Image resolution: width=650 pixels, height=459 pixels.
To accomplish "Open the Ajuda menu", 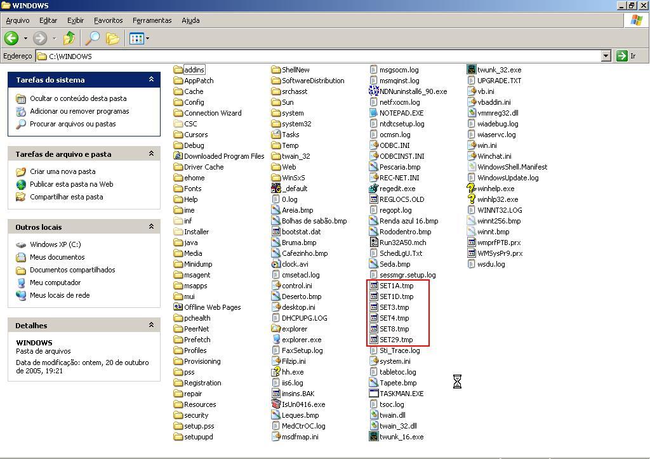I will coord(190,20).
